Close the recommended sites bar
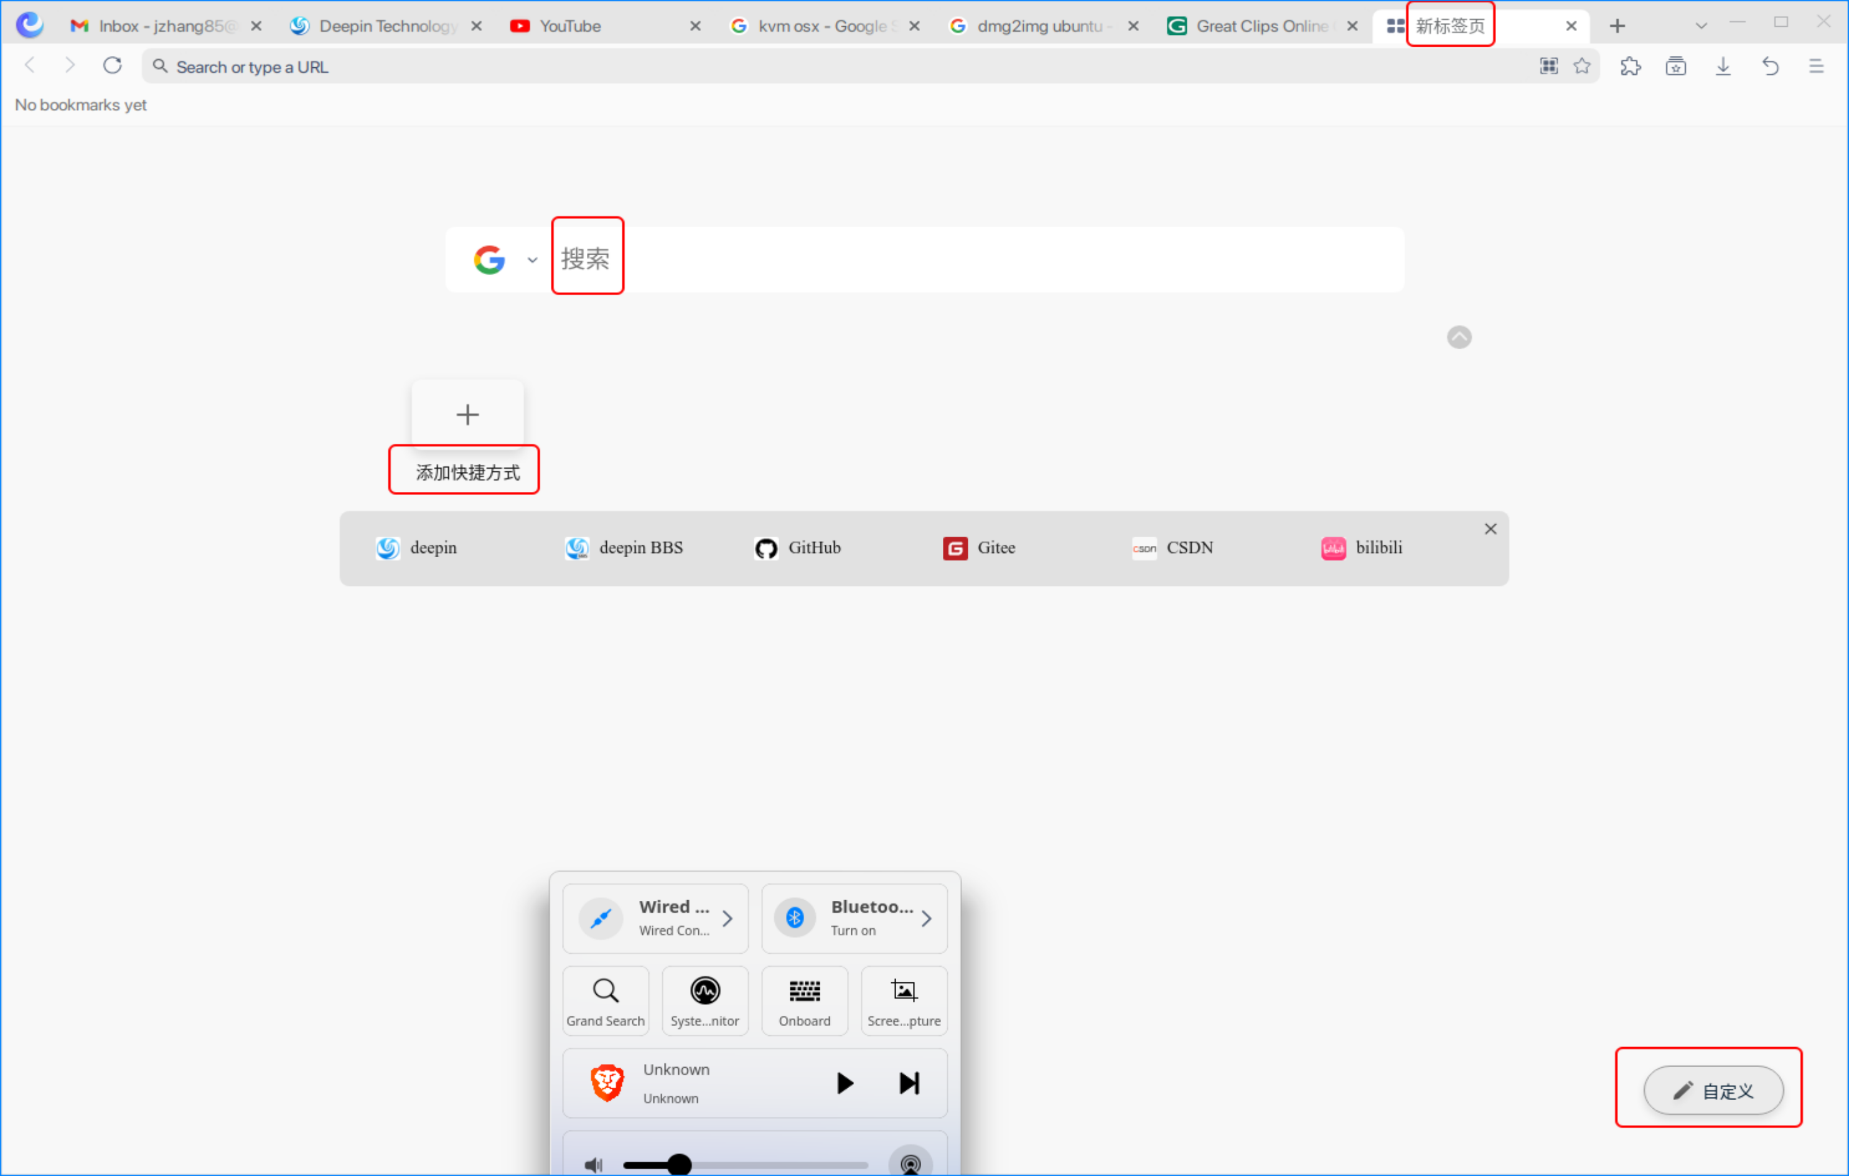 click(1491, 529)
